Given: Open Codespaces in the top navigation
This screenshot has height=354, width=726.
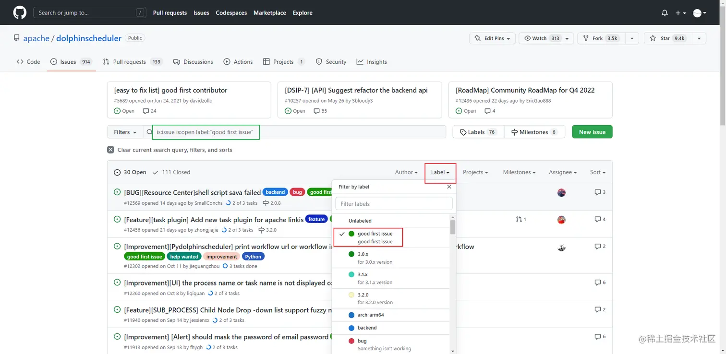Looking at the screenshot, I should [231, 13].
